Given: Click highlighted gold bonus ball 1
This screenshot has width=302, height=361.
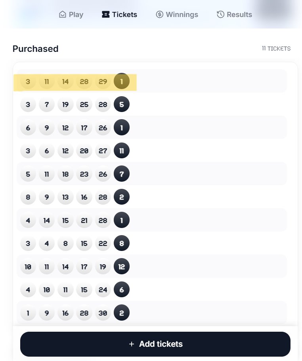Looking at the screenshot, I should pos(122,81).
